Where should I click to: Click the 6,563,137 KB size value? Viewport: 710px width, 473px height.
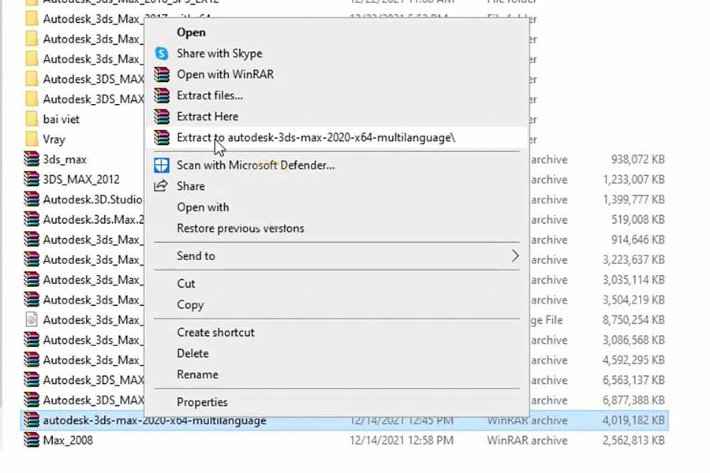(x=633, y=380)
